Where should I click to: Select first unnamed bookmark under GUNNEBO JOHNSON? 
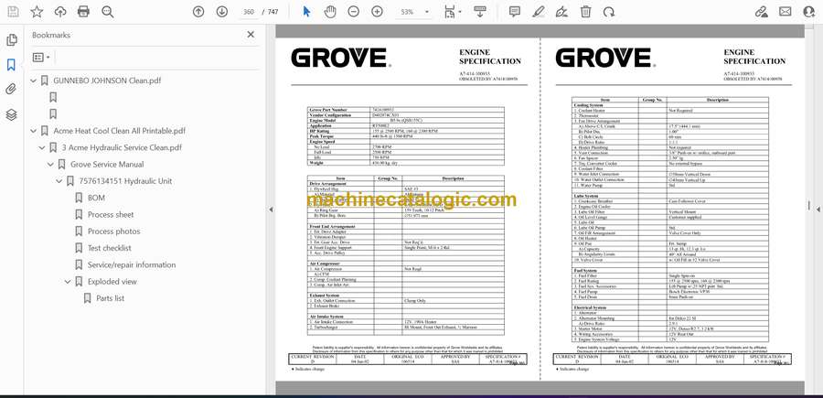[53, 98]
